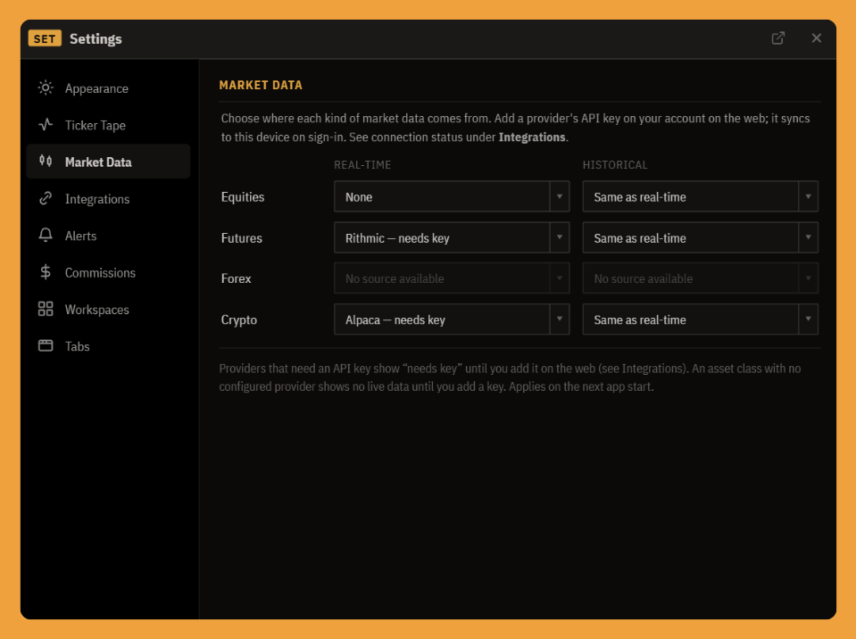
Task: Click the MARKET DATA heading
Action: [x=261, y=85]
